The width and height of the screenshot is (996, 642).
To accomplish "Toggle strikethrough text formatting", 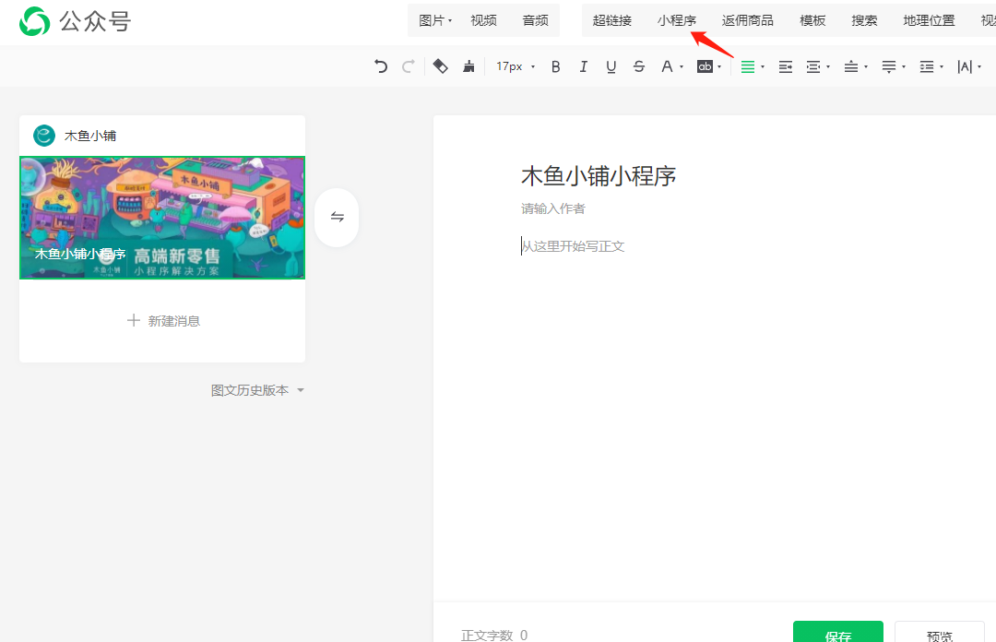I will pyautogui.click(x=639, y=66).
